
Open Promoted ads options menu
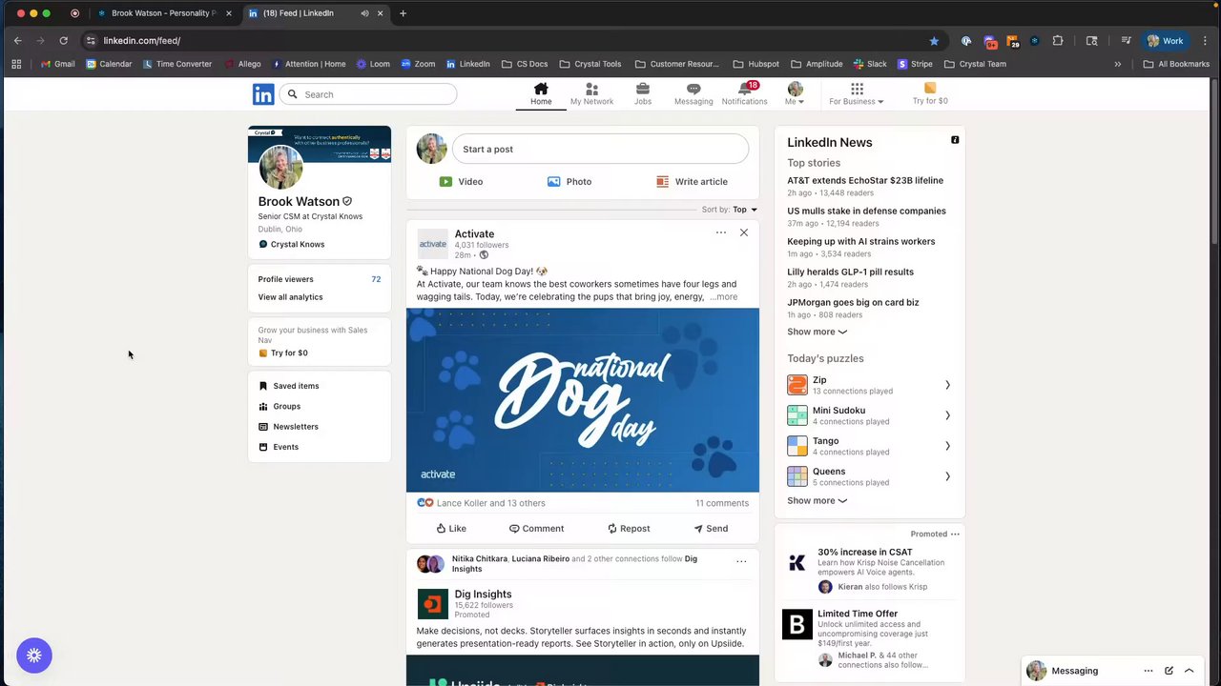(955, 535)
